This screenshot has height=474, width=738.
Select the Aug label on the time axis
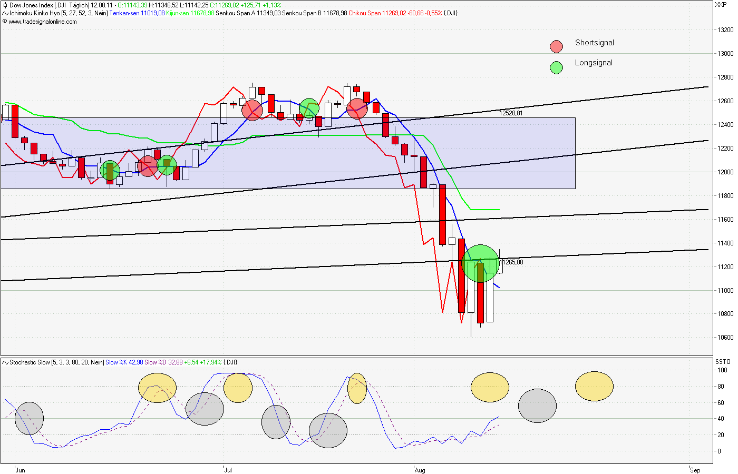click(420, 469)
